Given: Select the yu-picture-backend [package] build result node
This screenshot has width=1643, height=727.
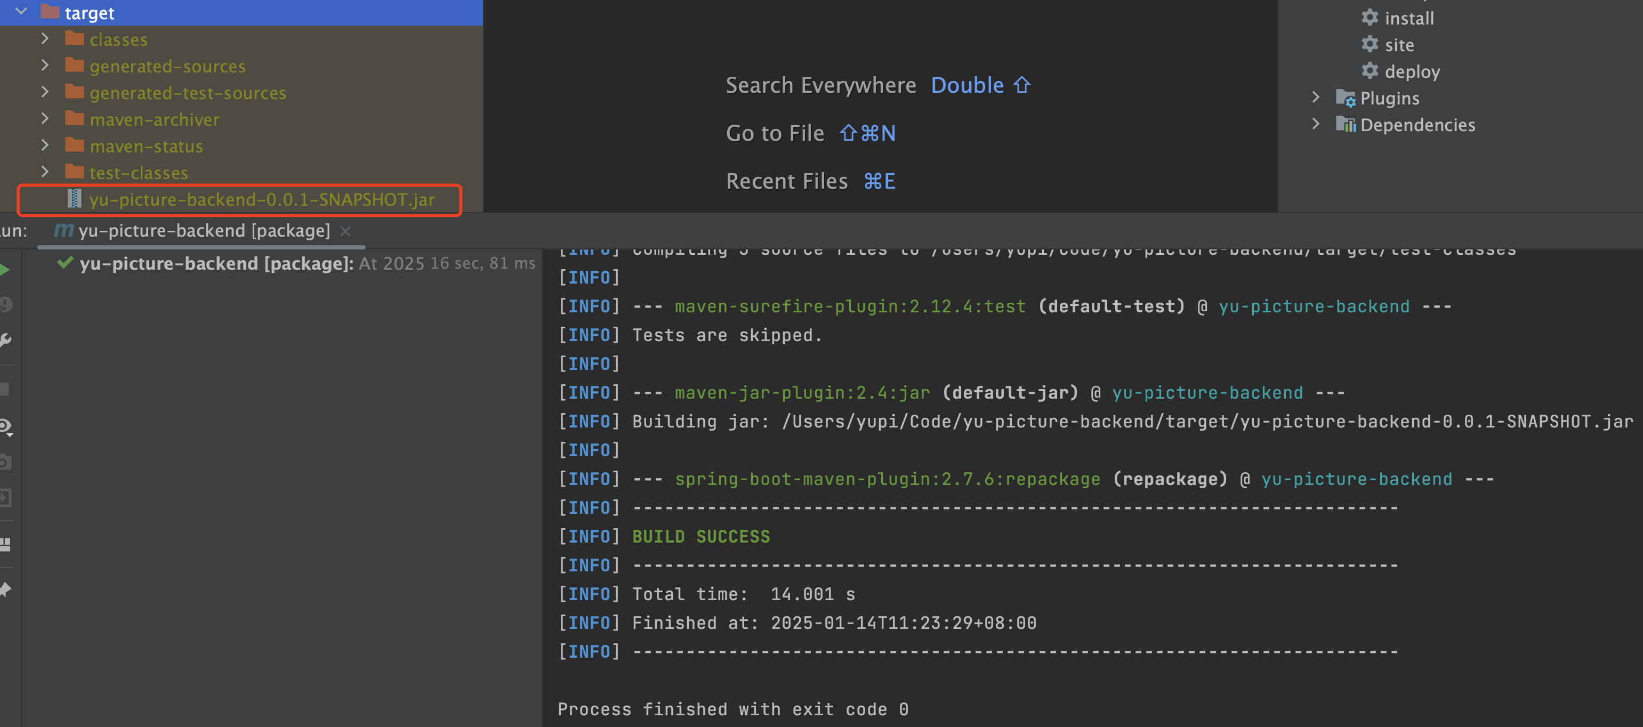Looking at the screenshot, I should [215, 263].
